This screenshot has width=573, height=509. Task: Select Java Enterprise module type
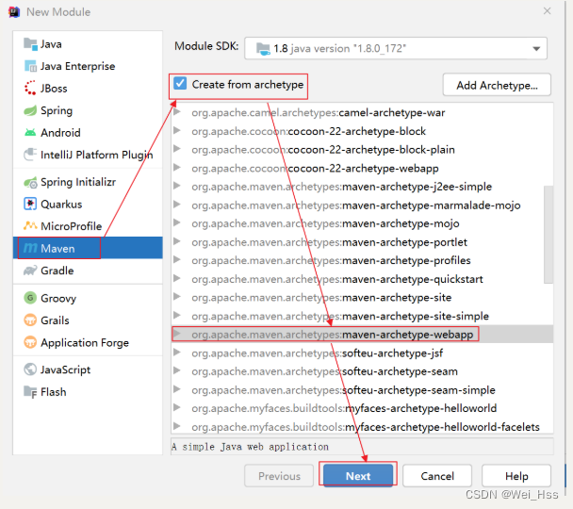coord(88,66)
